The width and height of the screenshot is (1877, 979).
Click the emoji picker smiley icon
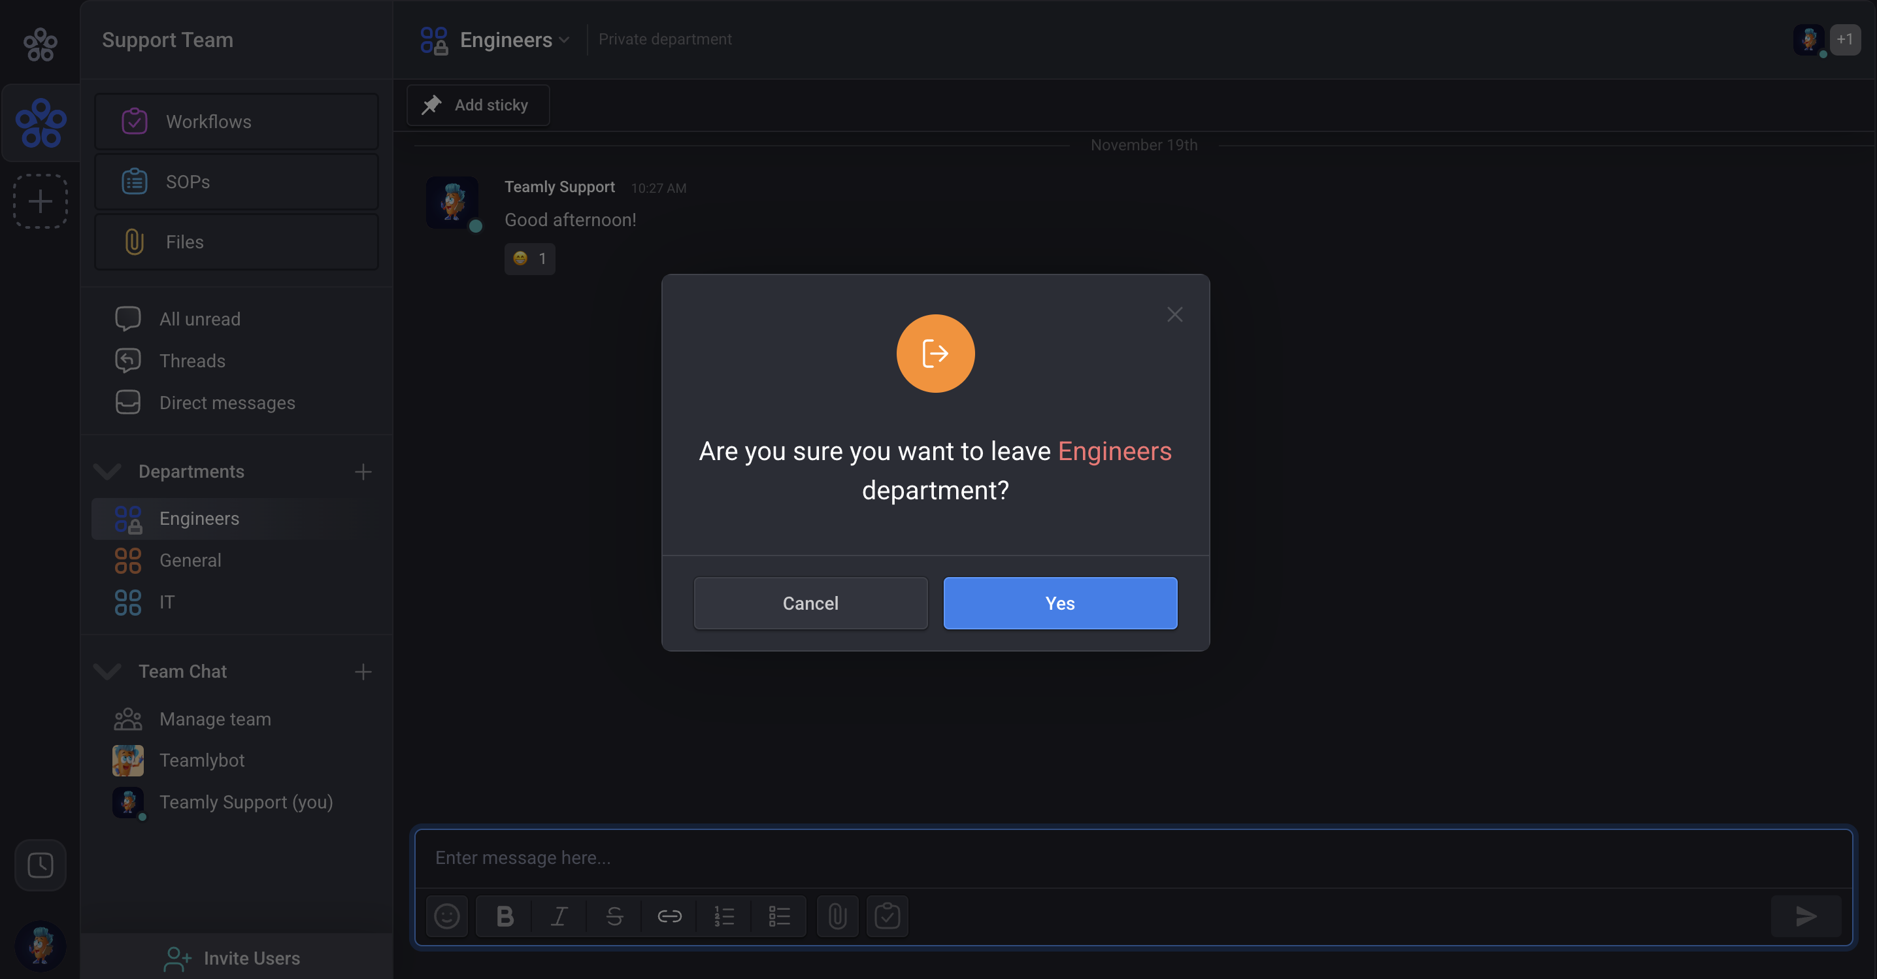(446, 916)
